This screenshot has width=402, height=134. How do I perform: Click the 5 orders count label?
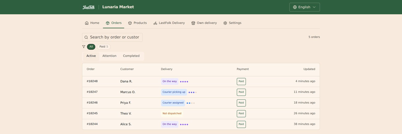pyautogui.click(x=314, y=37)
